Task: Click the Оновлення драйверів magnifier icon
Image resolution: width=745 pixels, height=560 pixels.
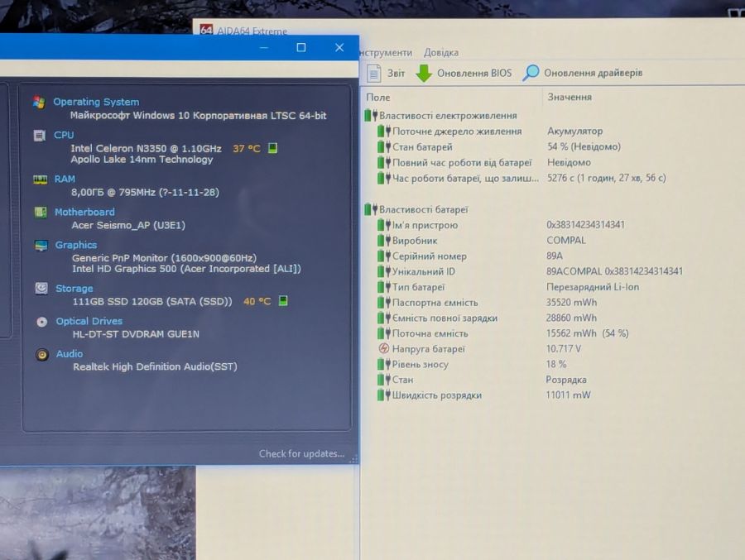Action: [x=531, y=73]
